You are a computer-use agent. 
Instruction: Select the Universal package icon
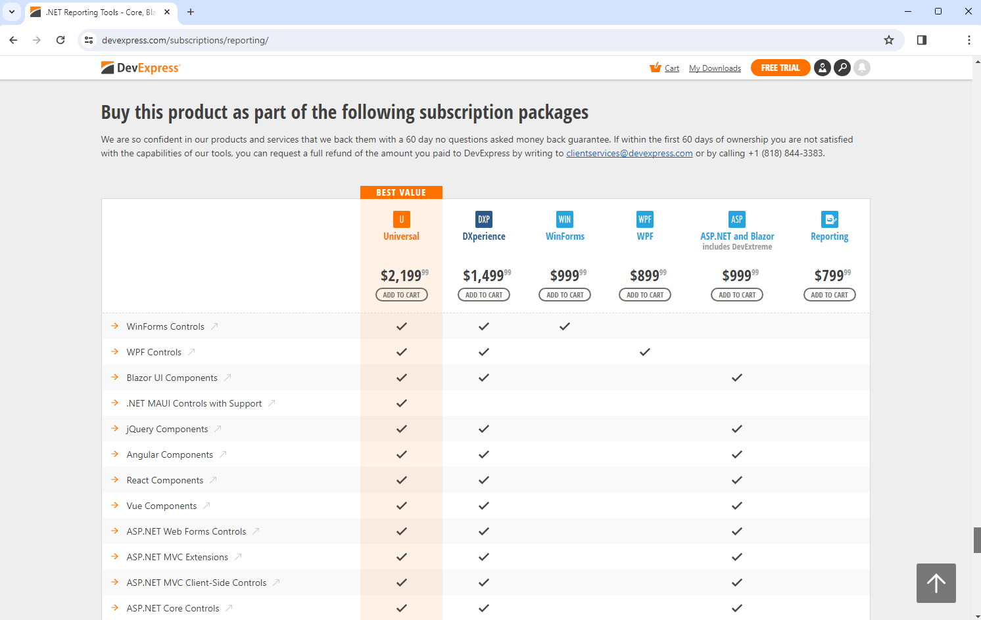pos(401,219)
